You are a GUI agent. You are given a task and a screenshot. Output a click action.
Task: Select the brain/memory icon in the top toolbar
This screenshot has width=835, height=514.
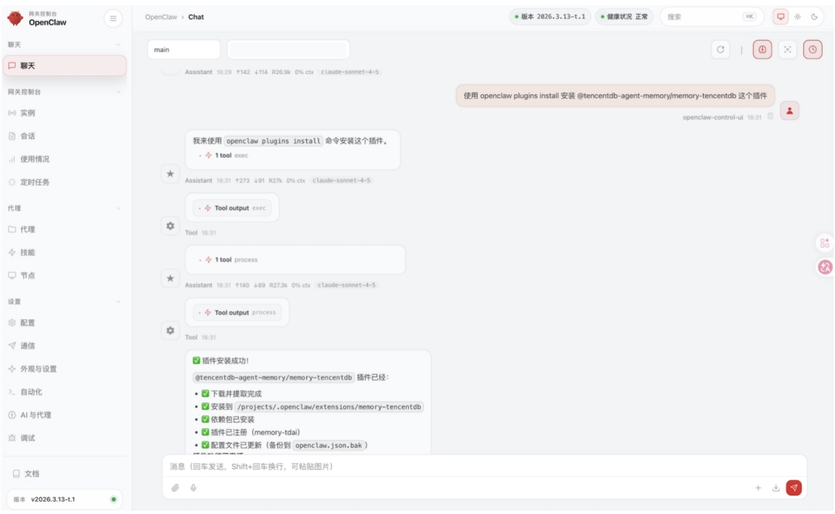[762, 49]
